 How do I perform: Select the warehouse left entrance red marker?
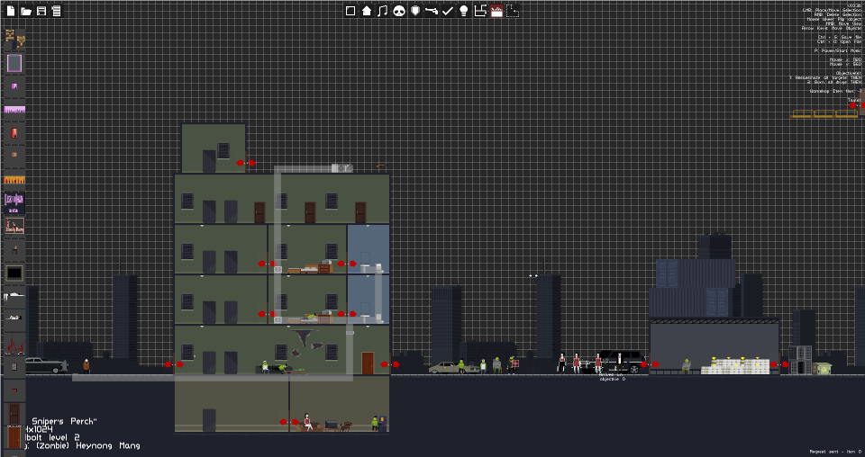tap(650, 364)
